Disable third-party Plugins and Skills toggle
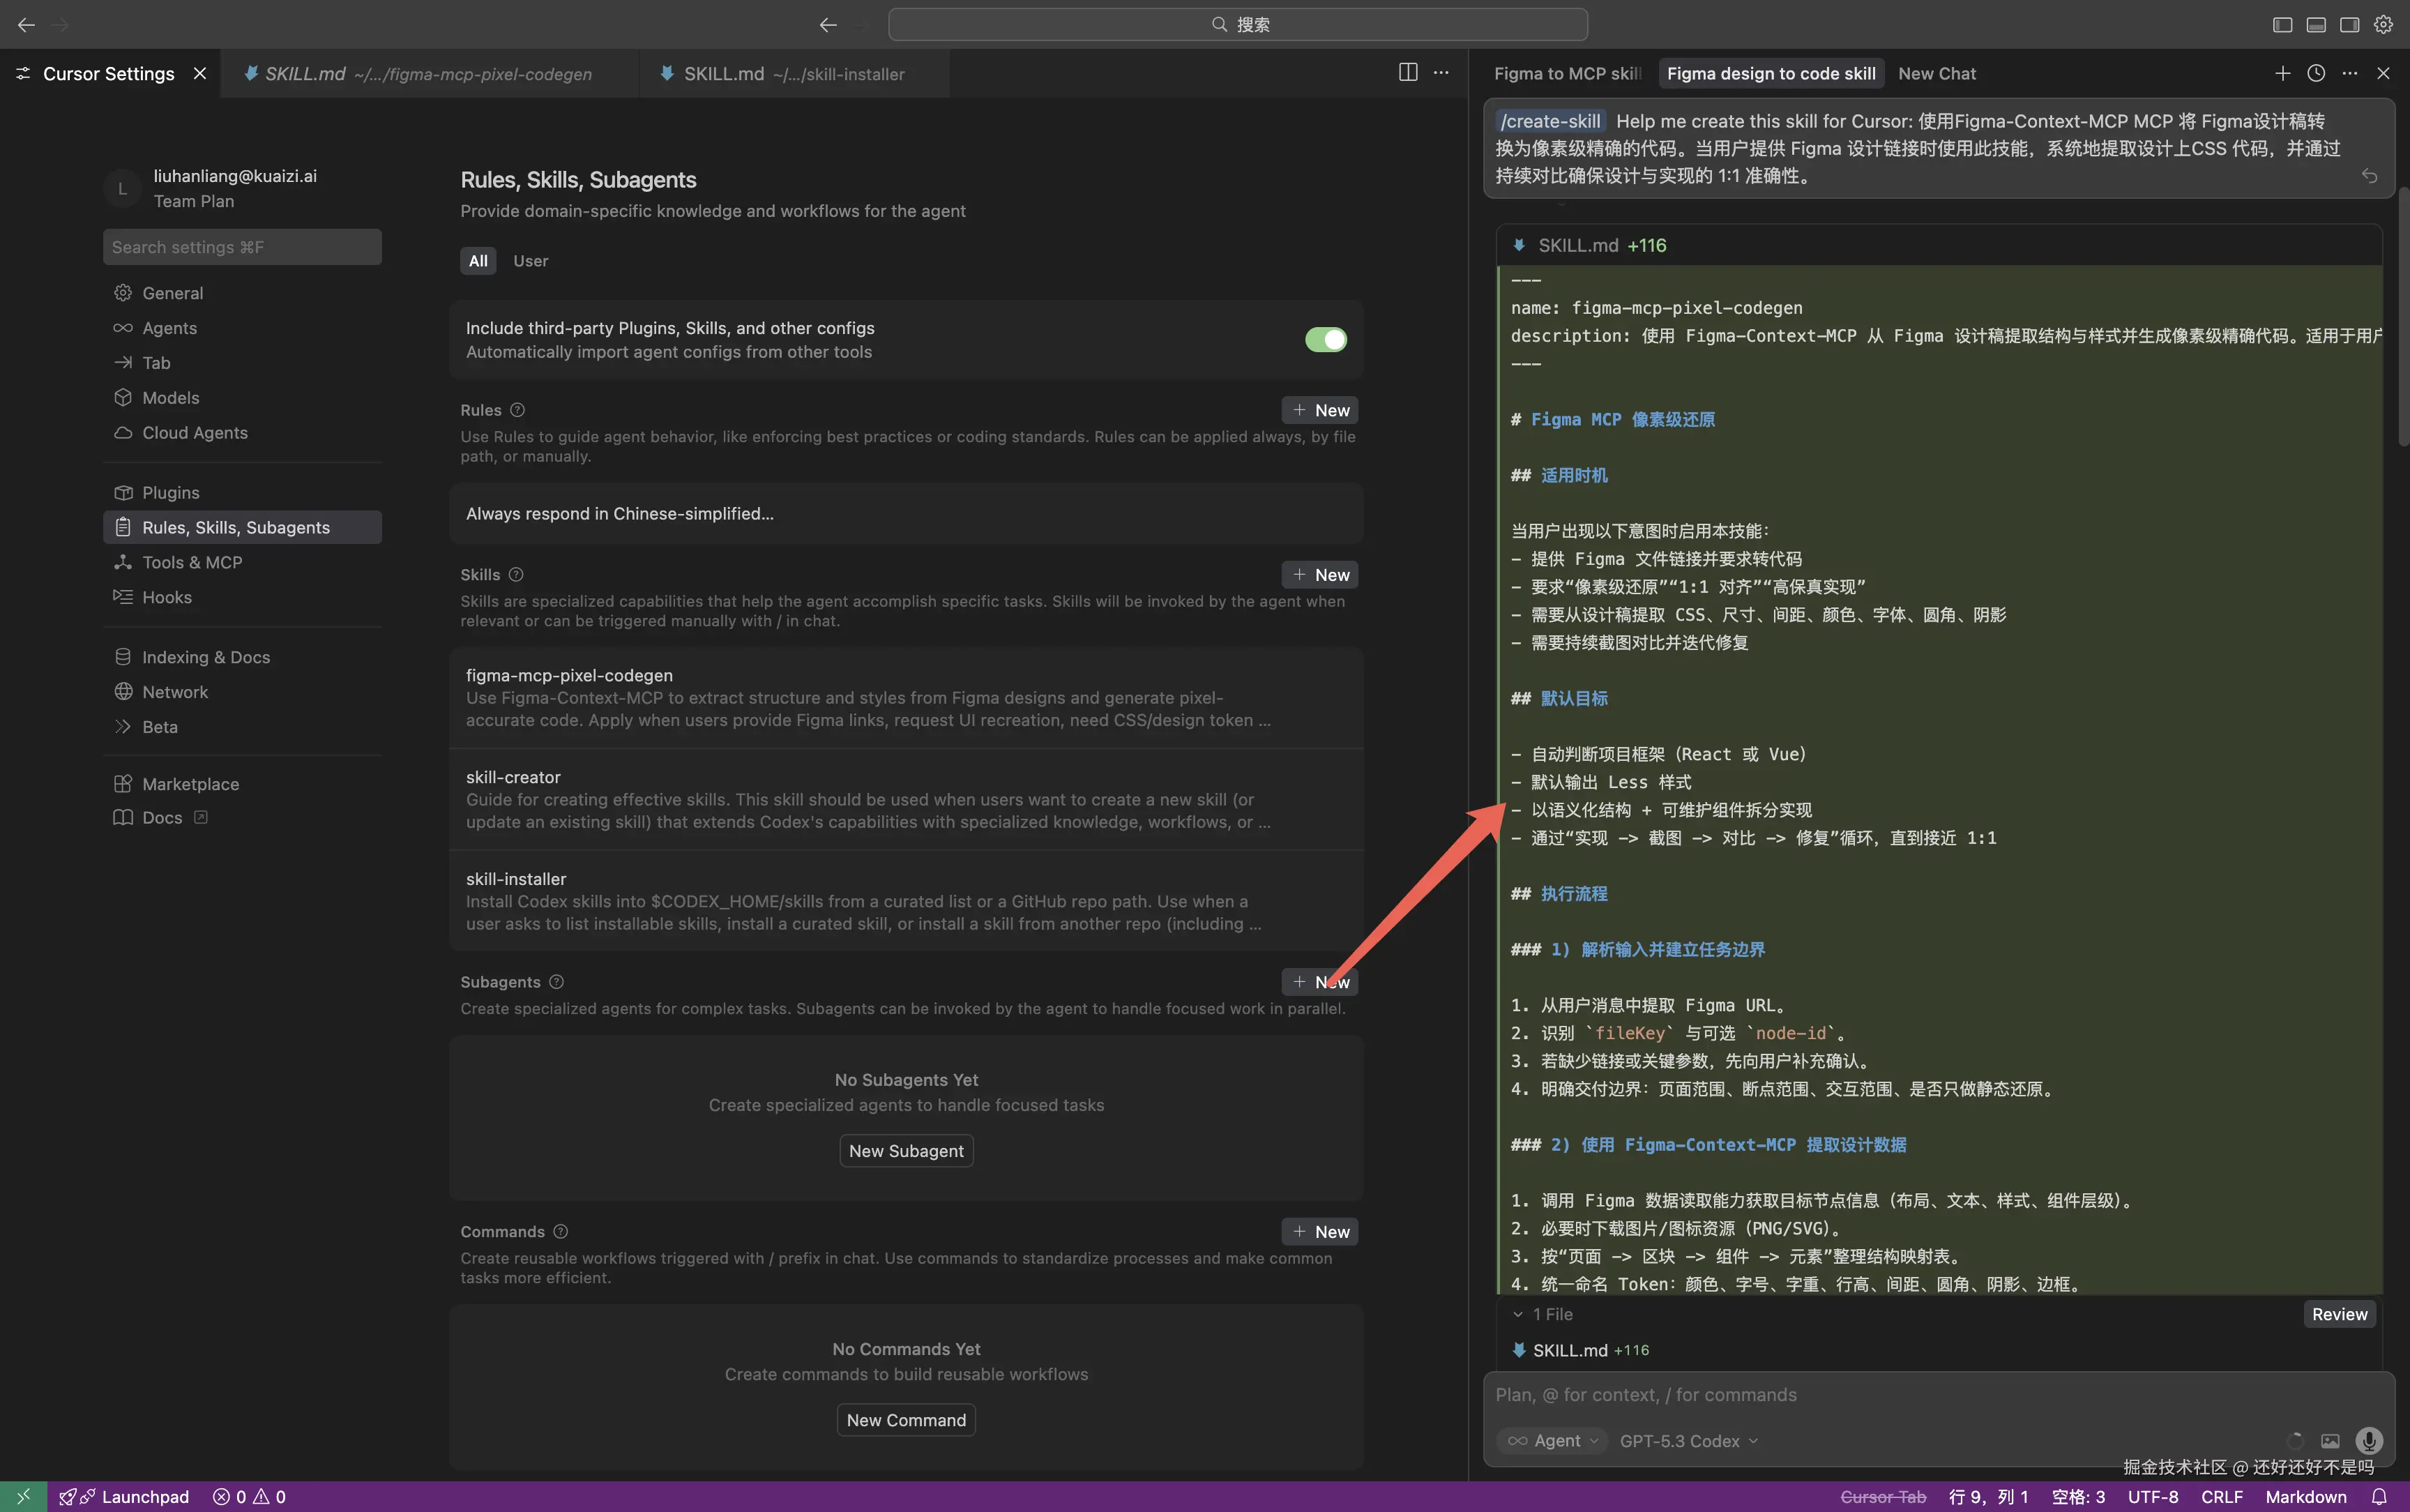 pos(1326,340)
